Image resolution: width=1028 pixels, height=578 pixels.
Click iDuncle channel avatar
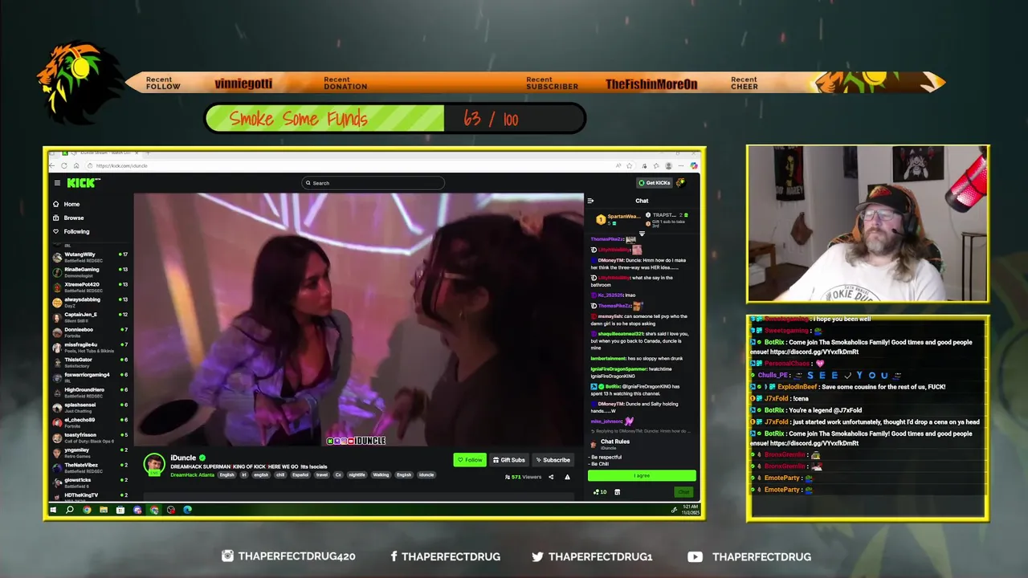[x=154, y=464]
